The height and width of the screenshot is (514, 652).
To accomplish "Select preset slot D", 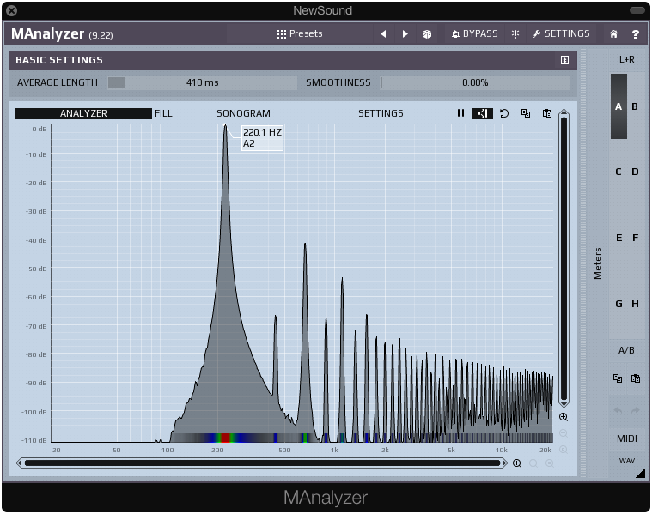I will click(635, 172).
